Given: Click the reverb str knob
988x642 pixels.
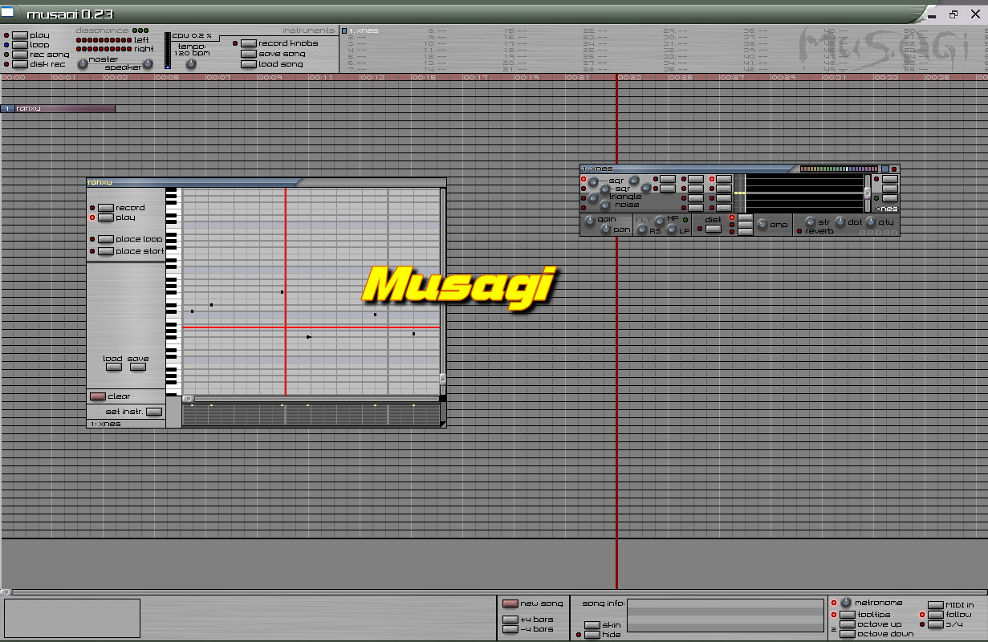Looking at the screenshot, I should [x=810, y=221].
